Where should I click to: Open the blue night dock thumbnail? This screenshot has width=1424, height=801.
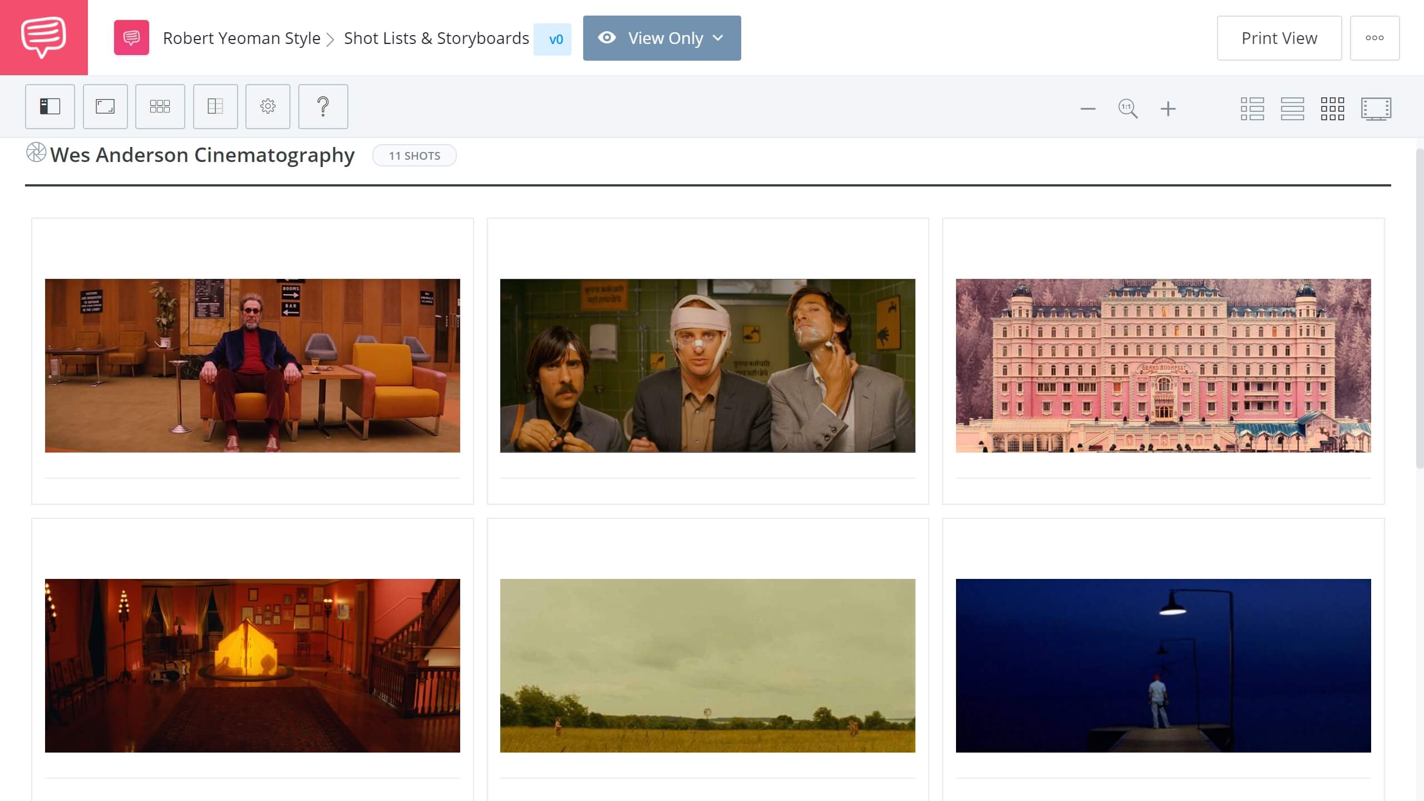pos(1163,665)
